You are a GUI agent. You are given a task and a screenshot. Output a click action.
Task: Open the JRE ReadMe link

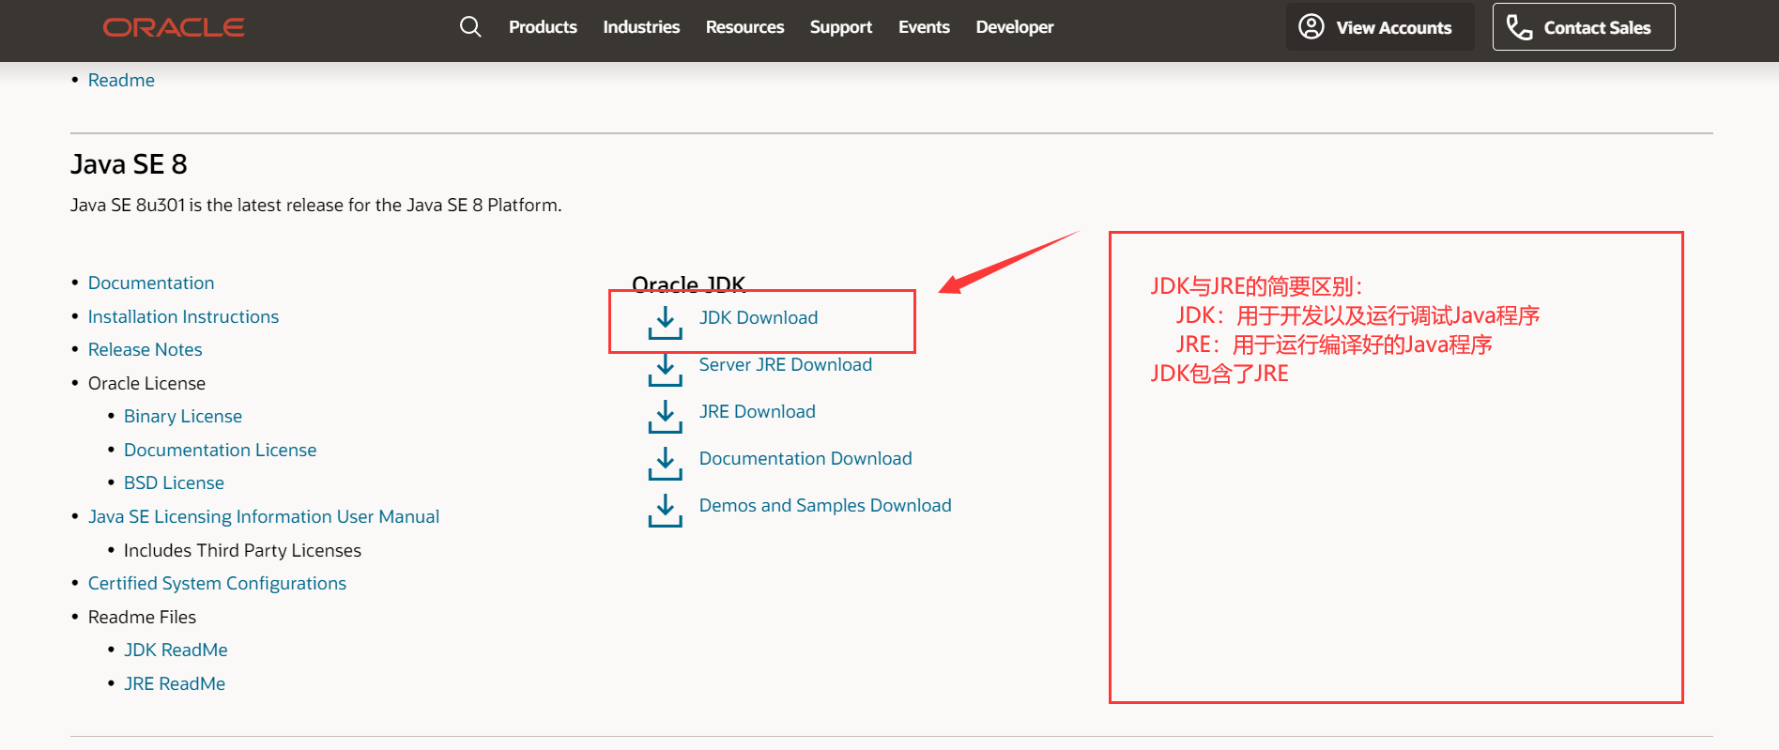tap(175, 684)
